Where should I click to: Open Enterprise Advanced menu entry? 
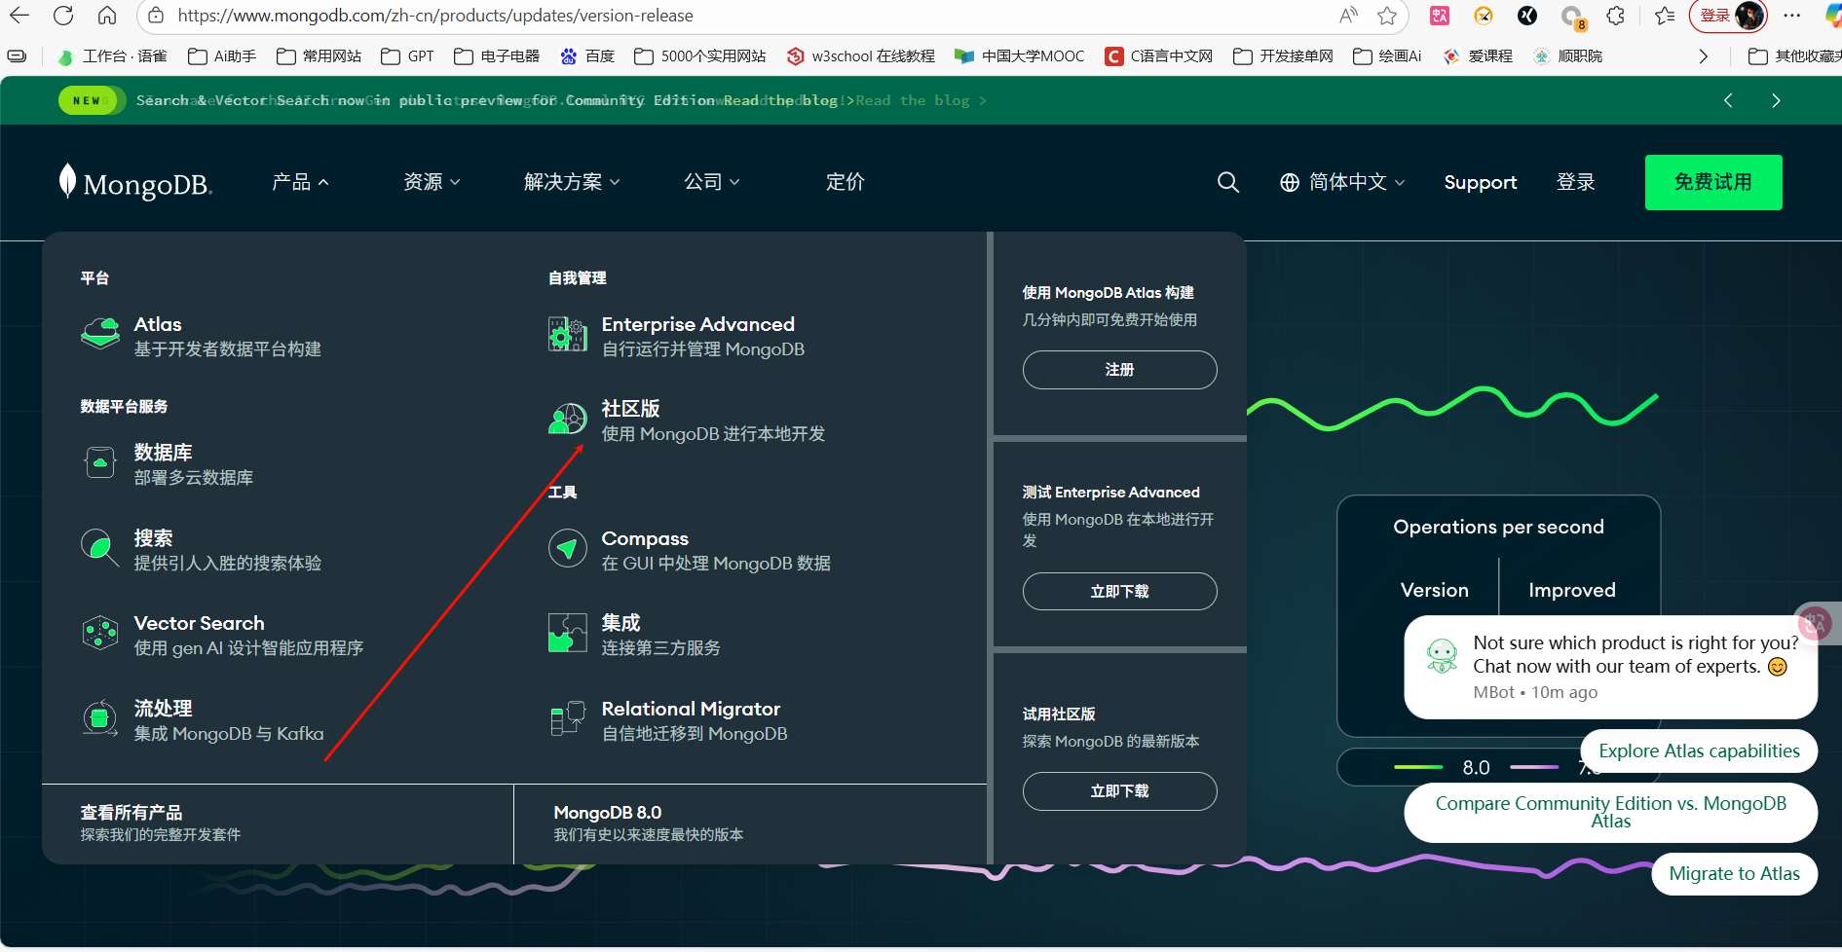click(x=677, y=336)
